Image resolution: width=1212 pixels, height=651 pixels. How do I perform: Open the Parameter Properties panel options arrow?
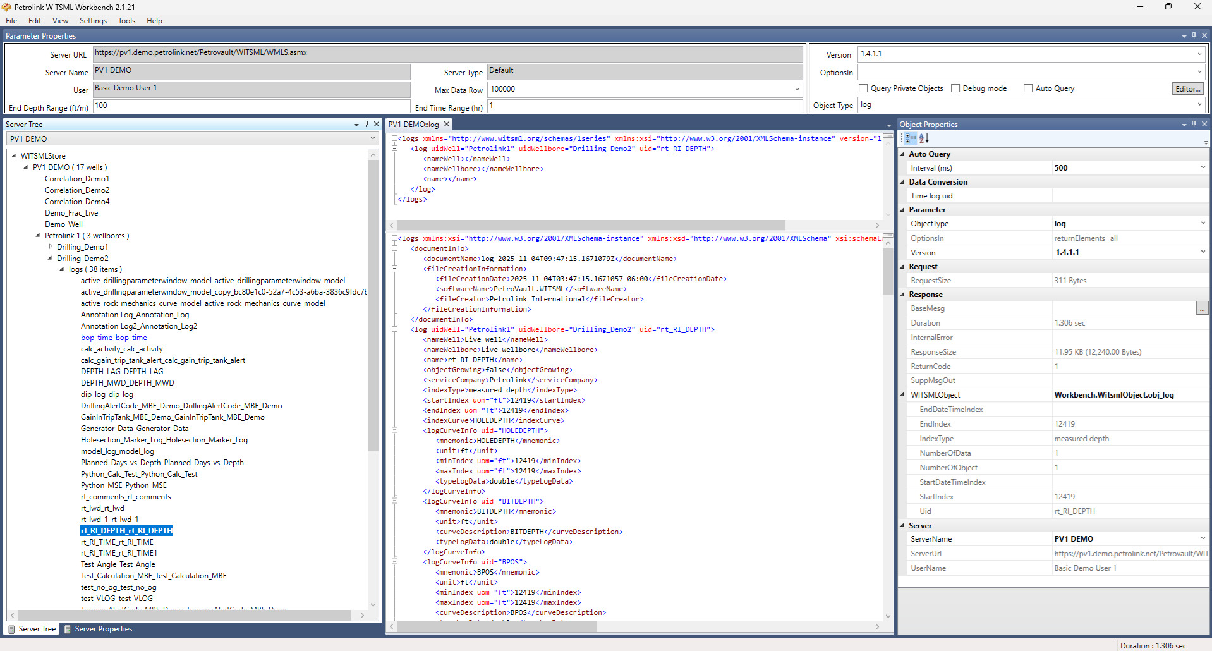click(1184, 36)
